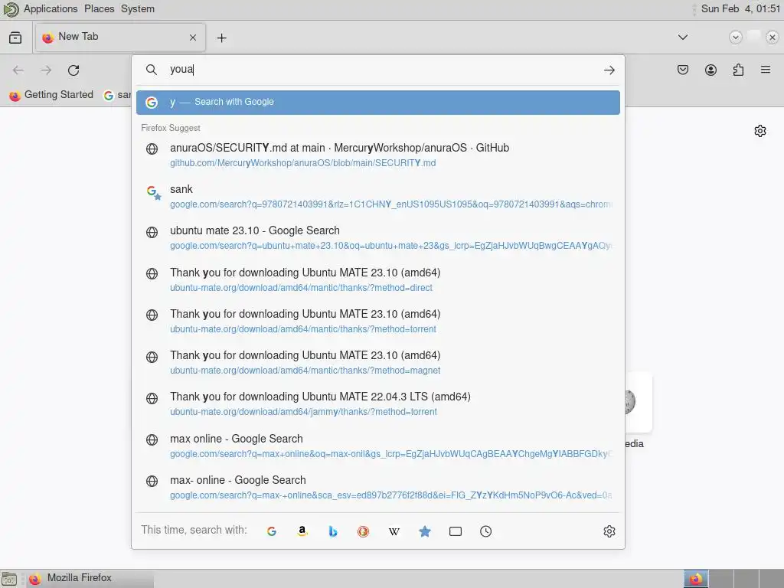Open the anuraOS SECURITY.md GitHub suggestion
This screenshot has width=784, height=588.
pos(378,155)
